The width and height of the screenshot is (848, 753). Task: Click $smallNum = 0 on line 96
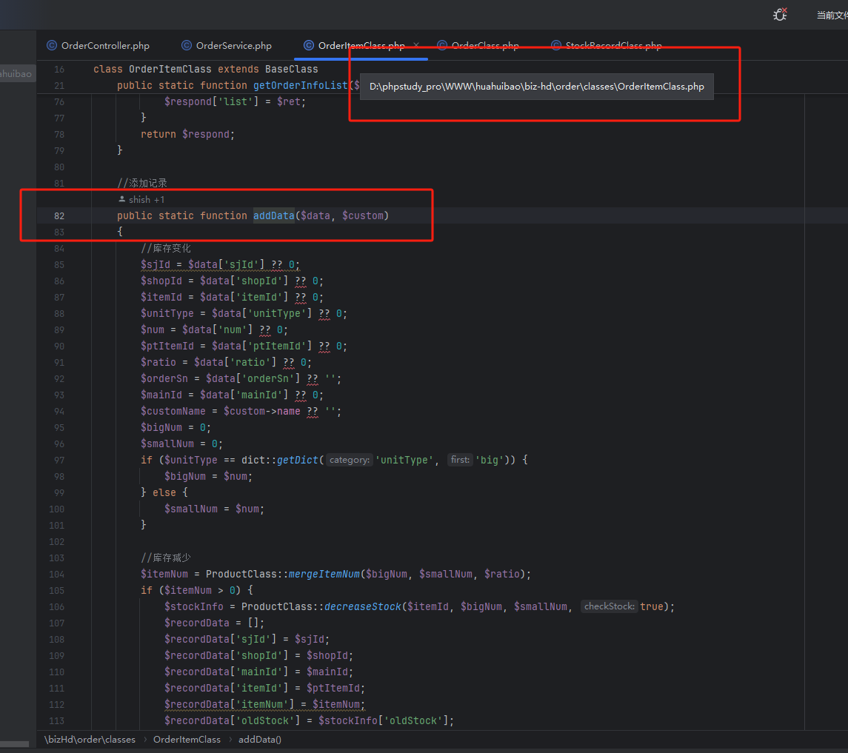coord(180,444)
